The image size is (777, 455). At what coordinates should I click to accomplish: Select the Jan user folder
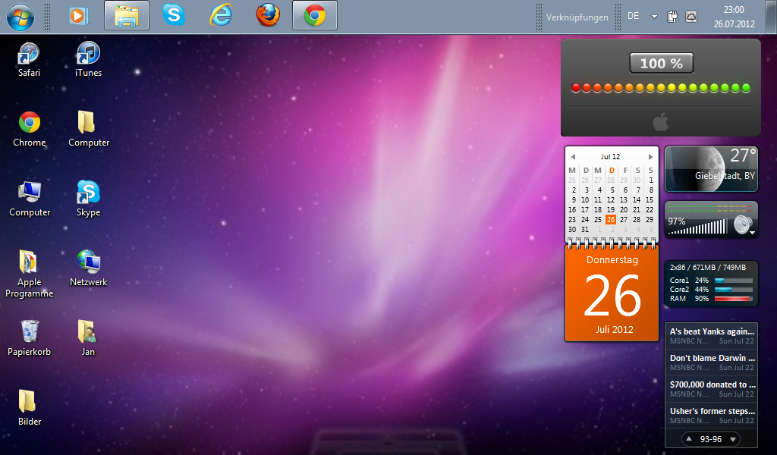(88, 339)
